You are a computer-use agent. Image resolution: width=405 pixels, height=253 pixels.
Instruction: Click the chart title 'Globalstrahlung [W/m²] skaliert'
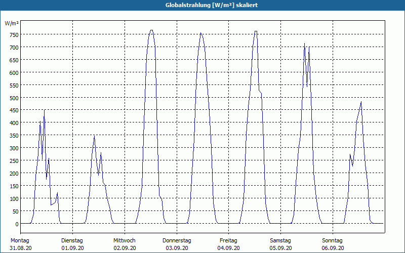212,5
